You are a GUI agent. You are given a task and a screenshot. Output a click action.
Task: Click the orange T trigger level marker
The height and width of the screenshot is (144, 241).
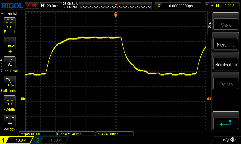[x=209, y=99]
